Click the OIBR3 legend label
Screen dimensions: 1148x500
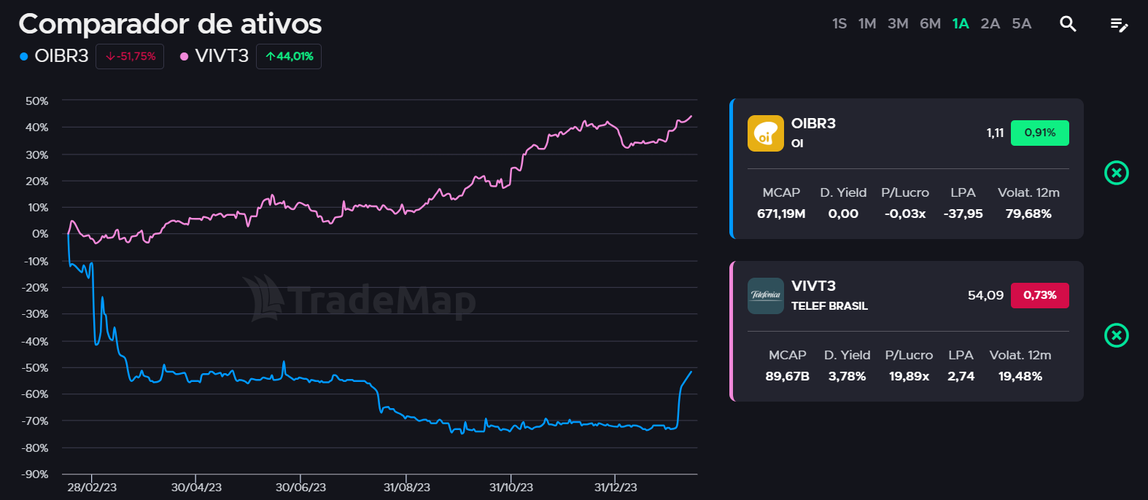coord(61,56)
